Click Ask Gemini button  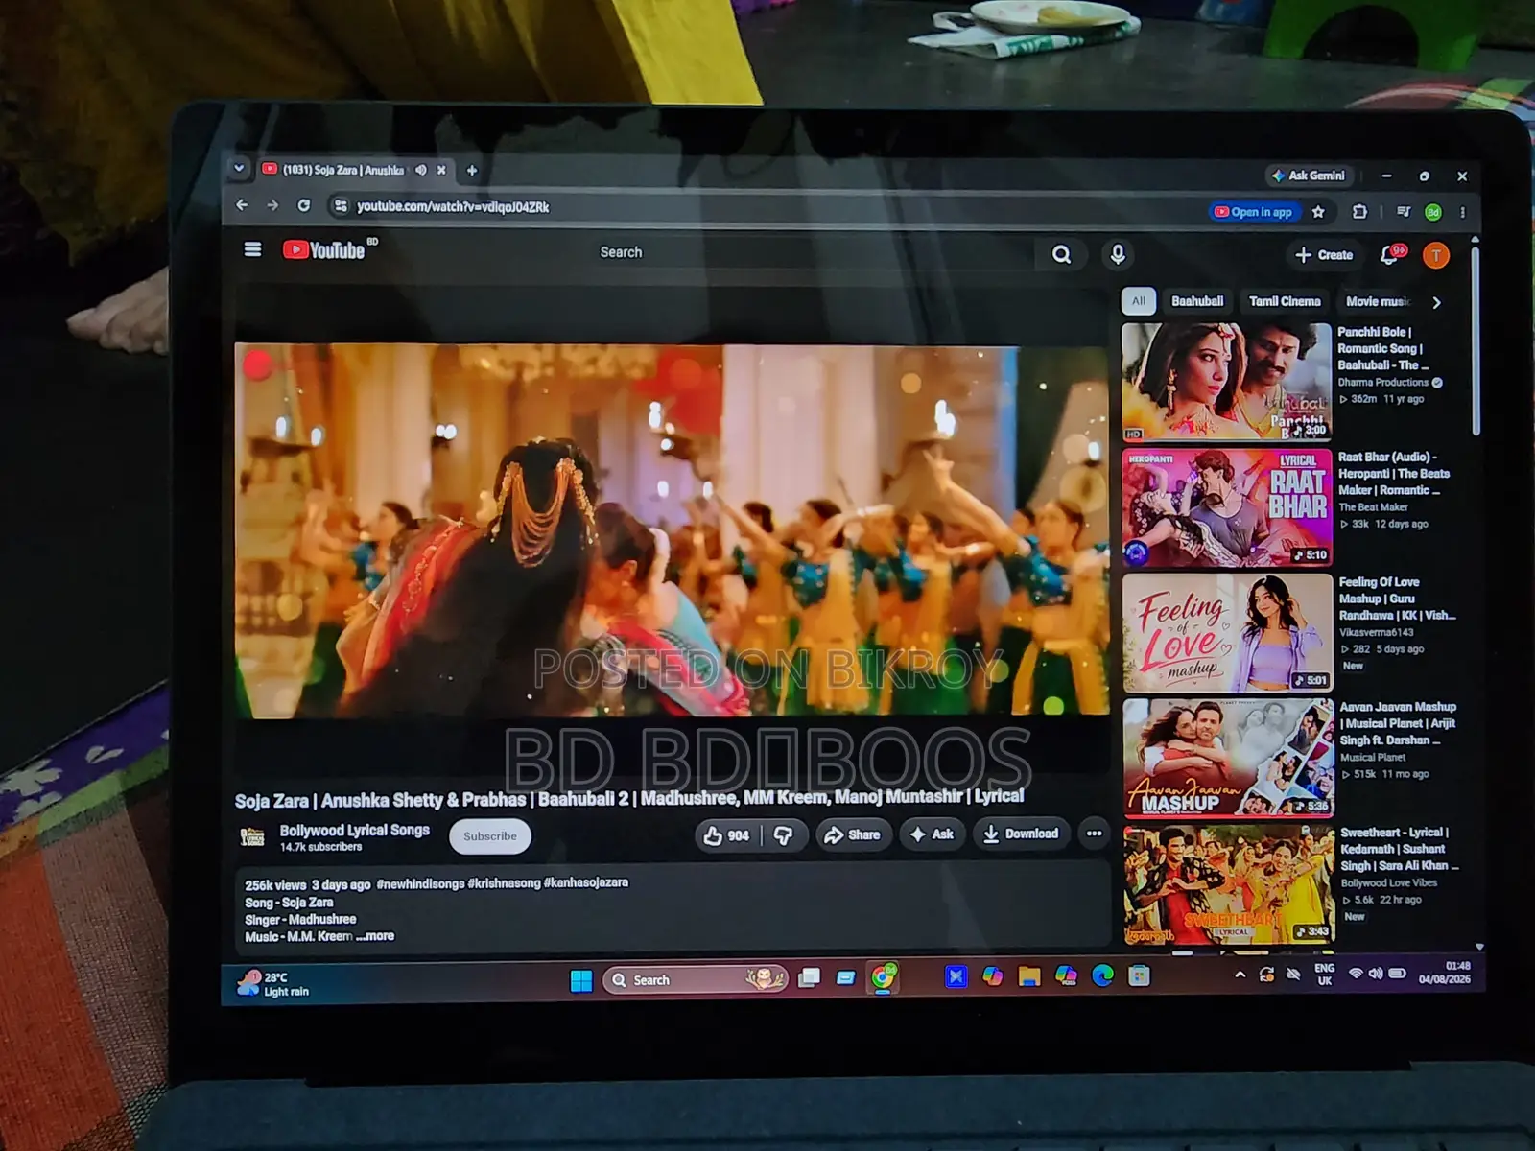pyautogui.click(x=1309, y=176)
